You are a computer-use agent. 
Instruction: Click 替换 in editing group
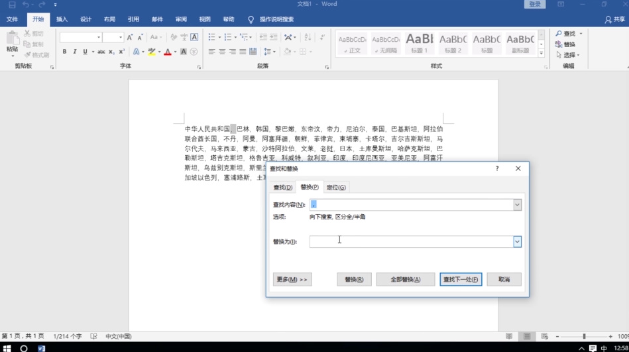(565, 44)
